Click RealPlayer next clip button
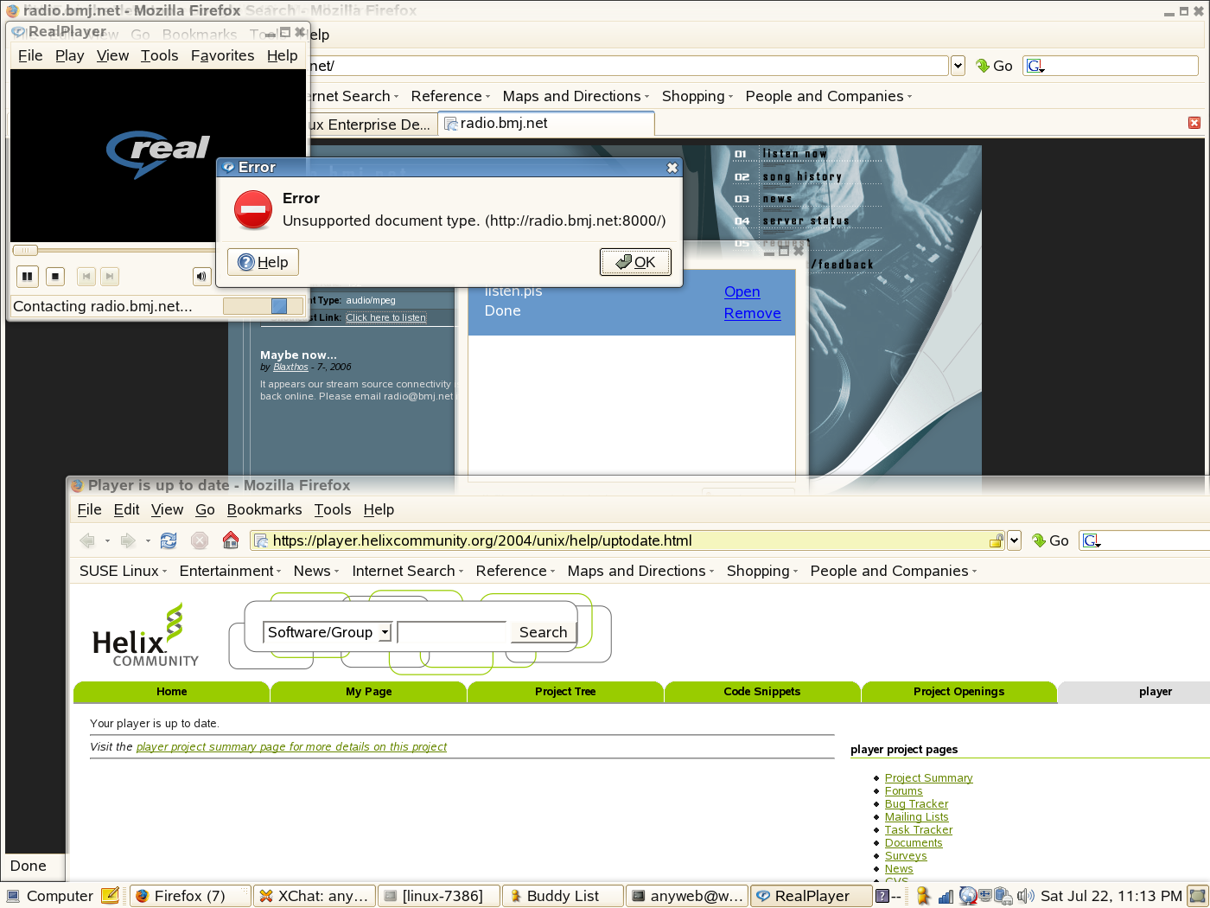Viewport: 1210px width, 908px height. [x=110, y=277]
